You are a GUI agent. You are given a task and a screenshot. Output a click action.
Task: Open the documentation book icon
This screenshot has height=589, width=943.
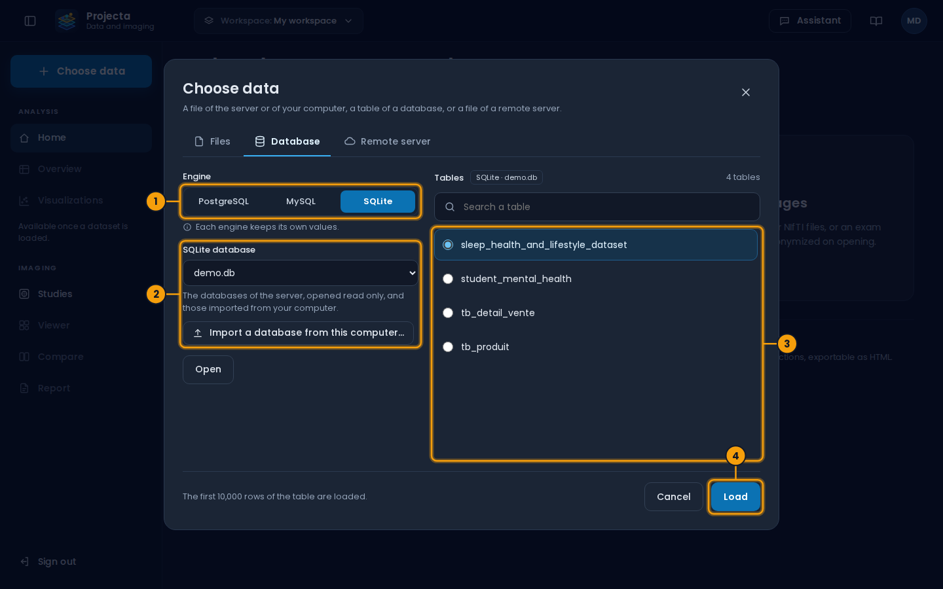(876, 21)
